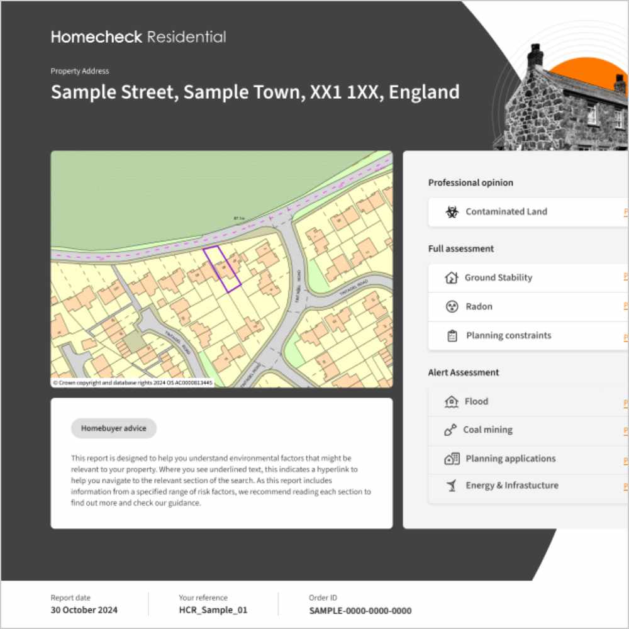Screen dimensions: 629x629
Task: Click the Flood house icon
Action: pyautogui.click(x=451, y=401)
